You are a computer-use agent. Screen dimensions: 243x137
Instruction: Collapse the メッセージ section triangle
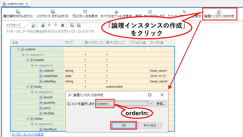coord(7,25)
